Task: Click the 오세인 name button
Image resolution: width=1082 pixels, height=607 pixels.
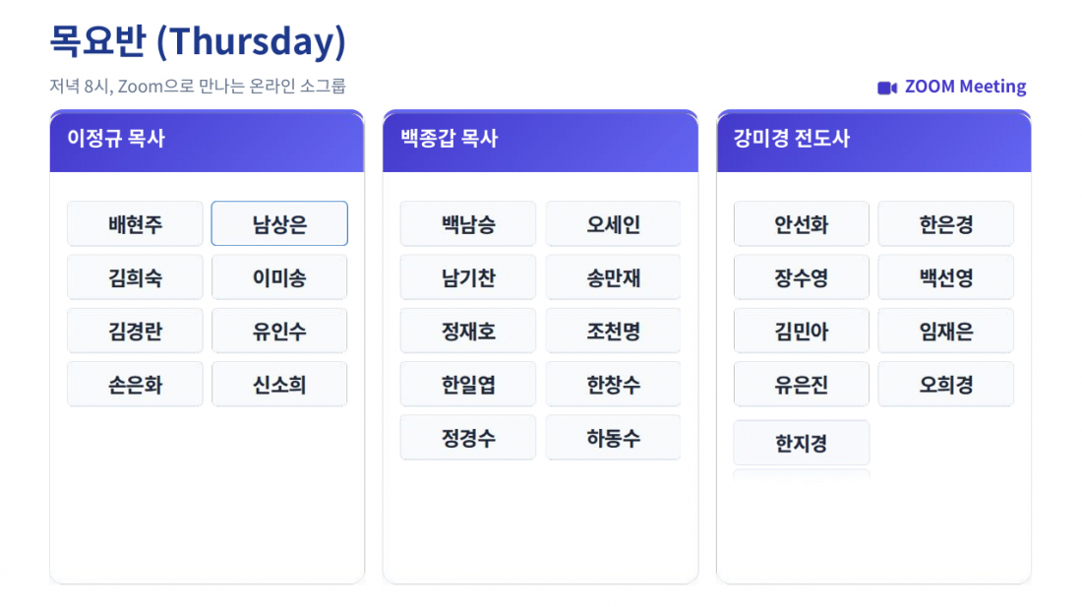Action: coord(613,224)
